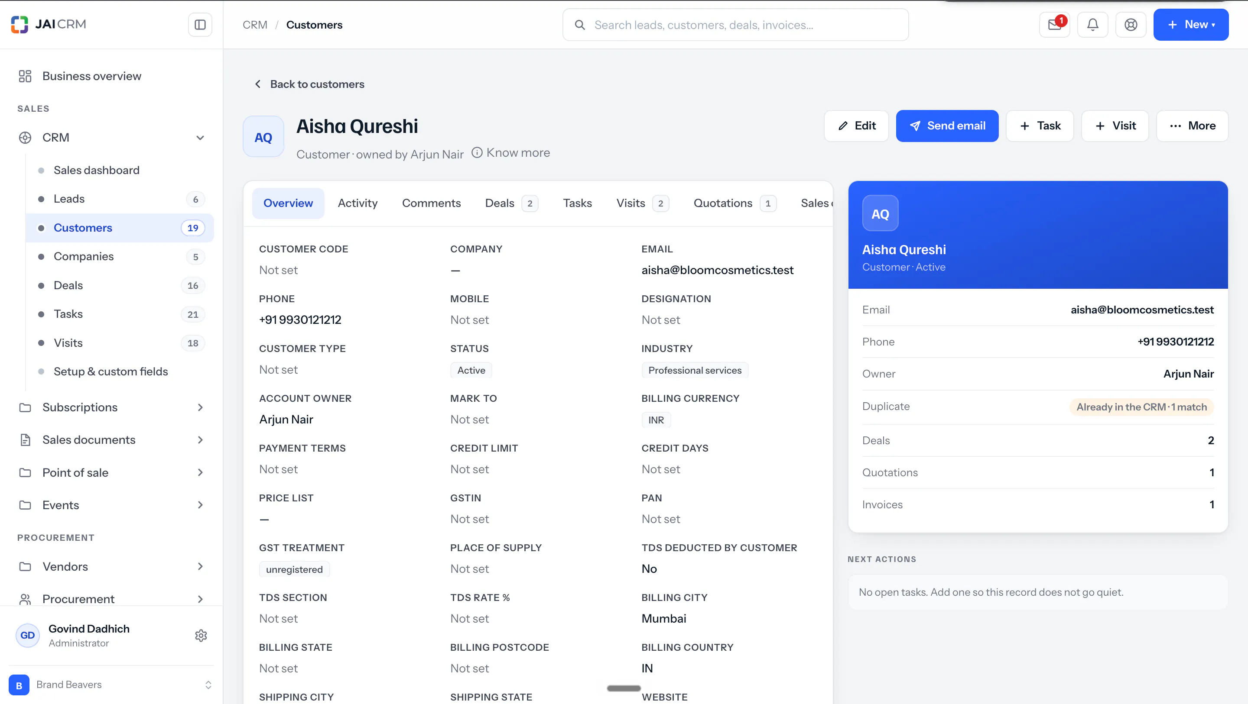Viewport: 1248px width, 704px height.
Task: Open the help lifebuoy icon
Action: point(1131,25)
